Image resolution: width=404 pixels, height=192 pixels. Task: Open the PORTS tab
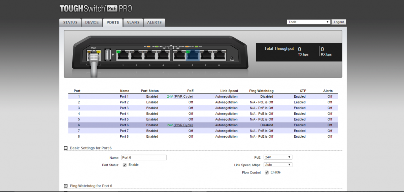[113, 22]
